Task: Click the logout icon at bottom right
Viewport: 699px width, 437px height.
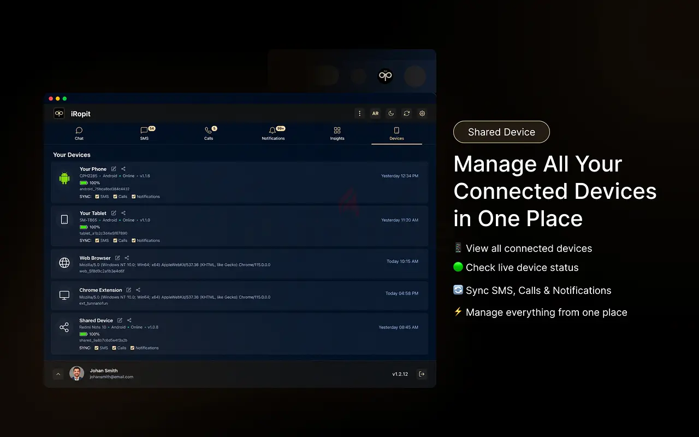Action: [x=422, y=374]
